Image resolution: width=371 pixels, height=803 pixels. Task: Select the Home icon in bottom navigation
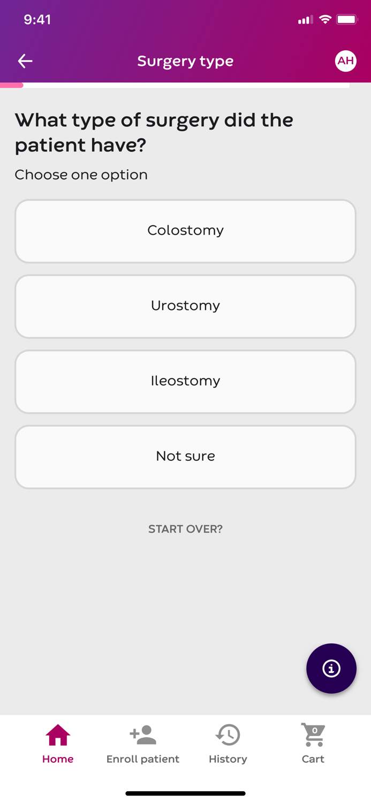57,737
